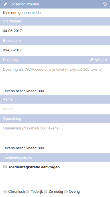Click the pencil icon beside Dosering invullen
This screenshot has height=197, width=110.
pyautogui.click(x=5, y=4)
